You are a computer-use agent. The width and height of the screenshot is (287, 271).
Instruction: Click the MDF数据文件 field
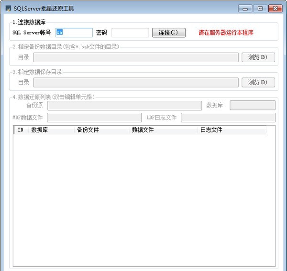(94, 118)
